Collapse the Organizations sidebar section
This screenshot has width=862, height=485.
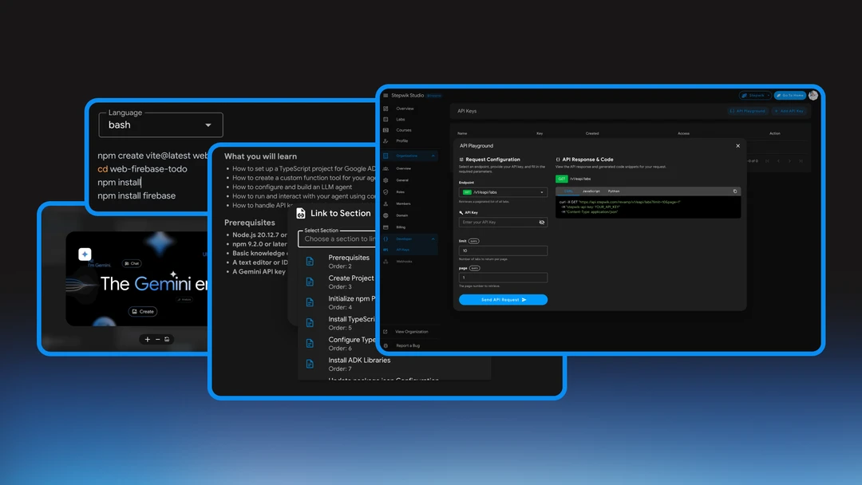pos(434,156)
